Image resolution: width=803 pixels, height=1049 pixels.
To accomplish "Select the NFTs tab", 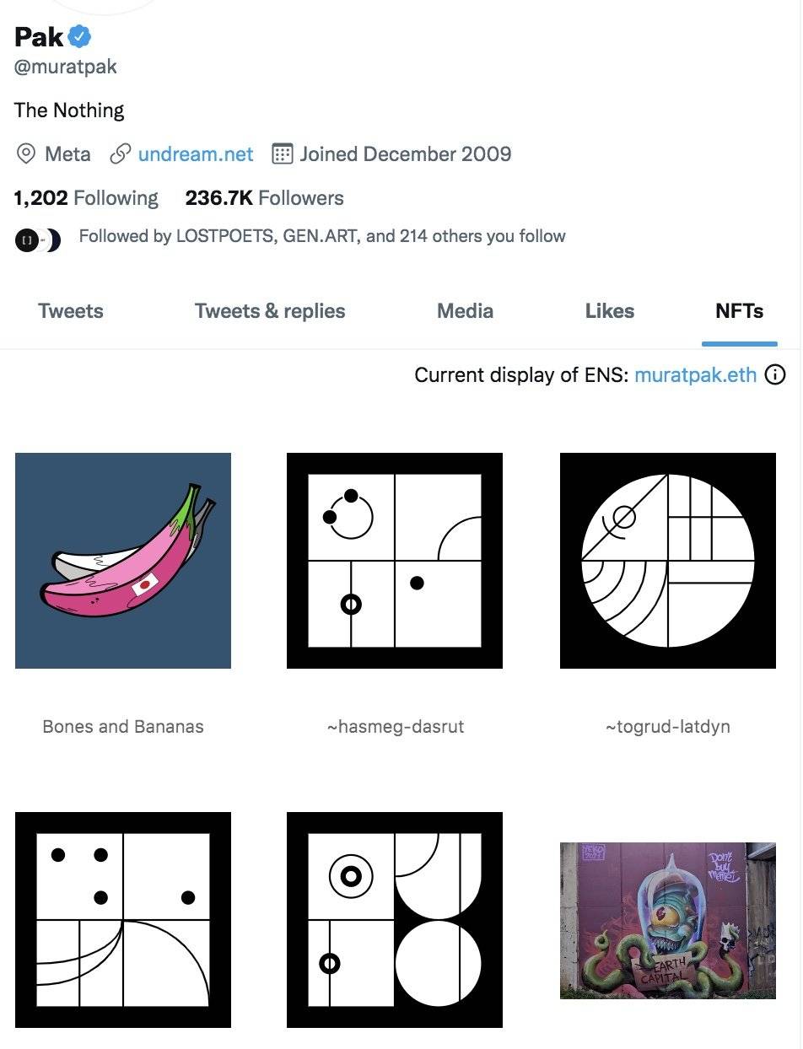I will [x=739, y=311].
